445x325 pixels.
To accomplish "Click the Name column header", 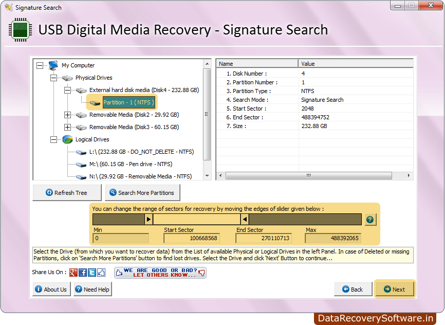I will 257,64.
